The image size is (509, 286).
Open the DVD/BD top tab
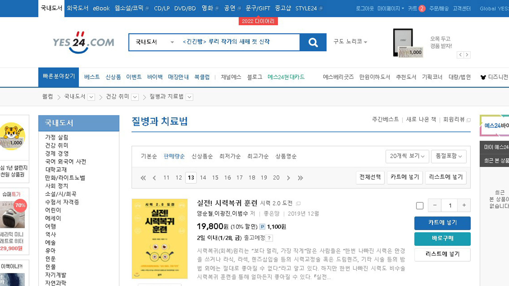pyautogui.click(x=185, y=8)
